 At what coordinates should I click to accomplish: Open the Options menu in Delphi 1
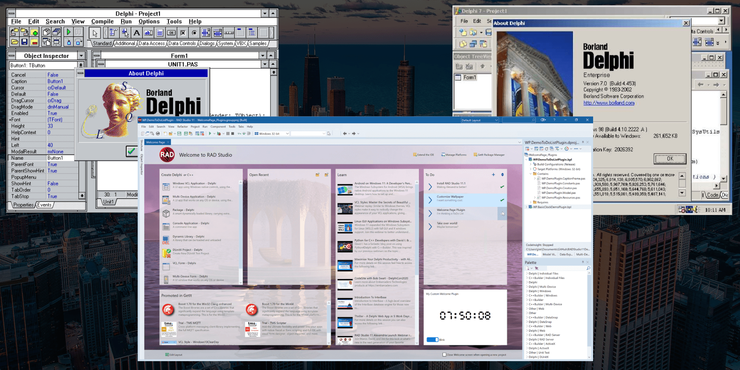(149, 21)
